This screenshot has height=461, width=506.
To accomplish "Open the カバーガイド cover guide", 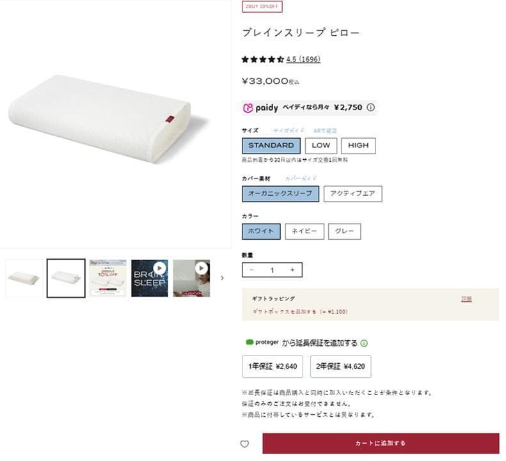I will tap(301, 178).
